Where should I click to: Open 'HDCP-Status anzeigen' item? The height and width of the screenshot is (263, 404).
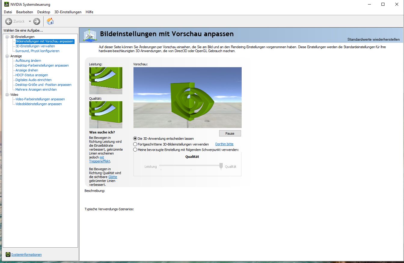[32, 75]
